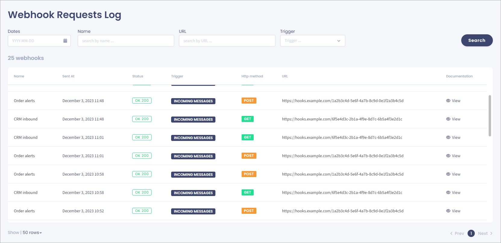
Task: Click the Name column header in table
Action: pyautogui.click(x=19, y=76)
